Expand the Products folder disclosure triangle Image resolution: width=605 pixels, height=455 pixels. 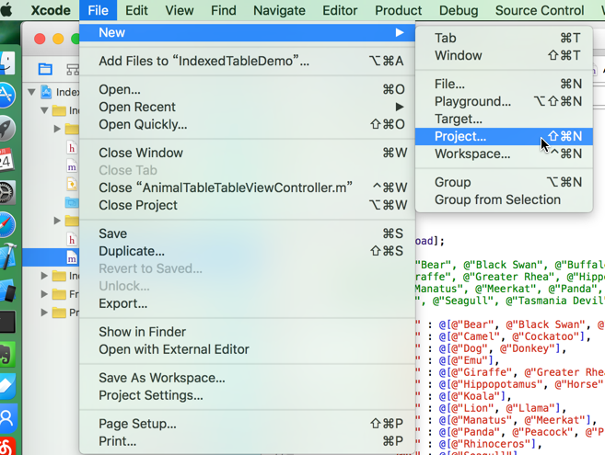pyautogui.click(x=44, y=312)
